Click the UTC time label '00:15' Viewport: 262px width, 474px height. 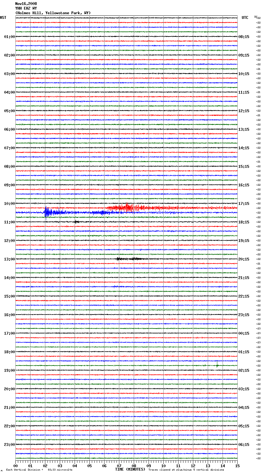[x=244, y=333]
